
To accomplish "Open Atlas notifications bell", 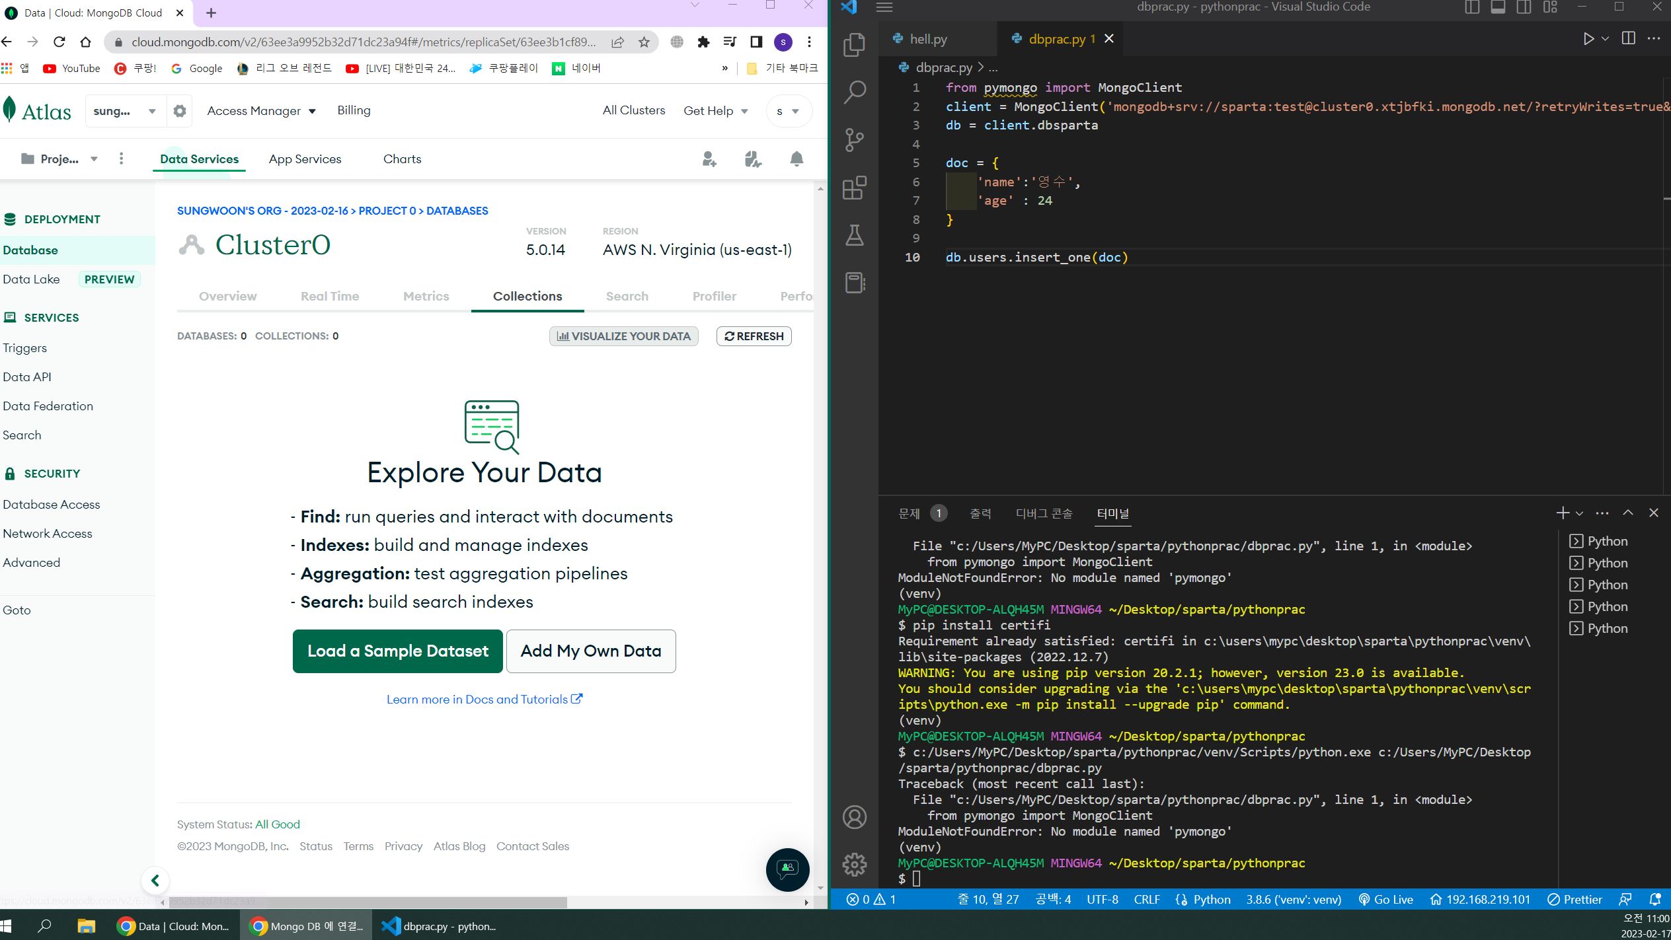I will pos(797,159).
